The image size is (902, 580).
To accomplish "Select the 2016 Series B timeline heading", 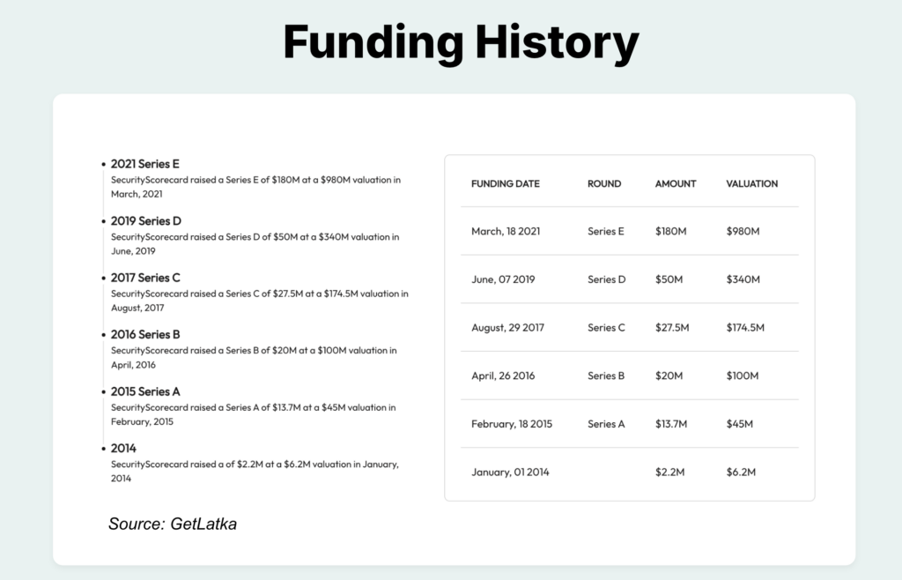I will 145,334.
